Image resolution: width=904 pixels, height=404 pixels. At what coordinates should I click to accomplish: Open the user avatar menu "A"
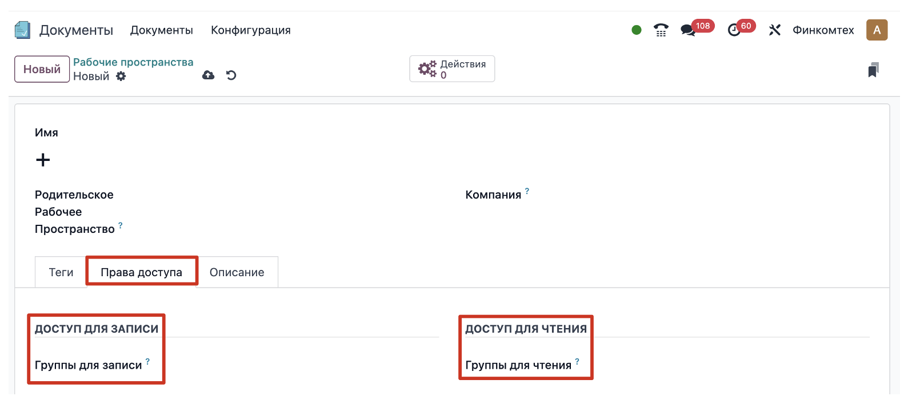tap(877, 30)
